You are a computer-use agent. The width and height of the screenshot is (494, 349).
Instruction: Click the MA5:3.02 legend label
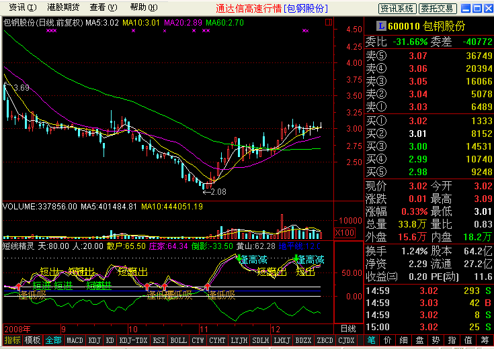(102, 23)
